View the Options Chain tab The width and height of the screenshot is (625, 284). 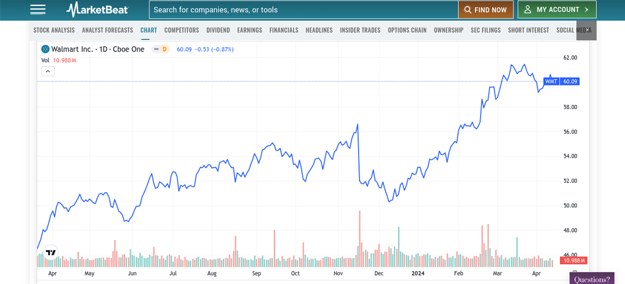[x=407, y=30]
